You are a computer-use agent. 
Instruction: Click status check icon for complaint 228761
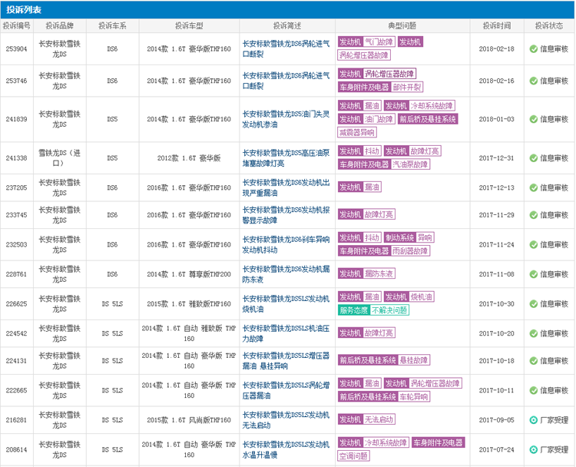(534, 274)
